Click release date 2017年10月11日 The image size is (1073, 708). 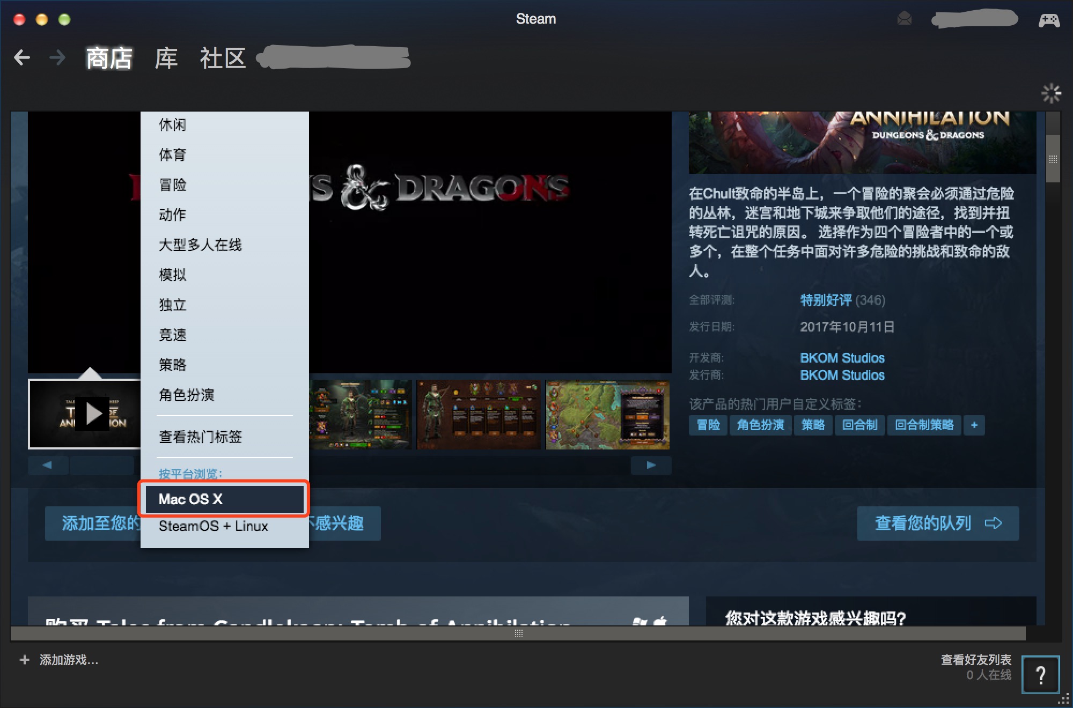(847, 327)
